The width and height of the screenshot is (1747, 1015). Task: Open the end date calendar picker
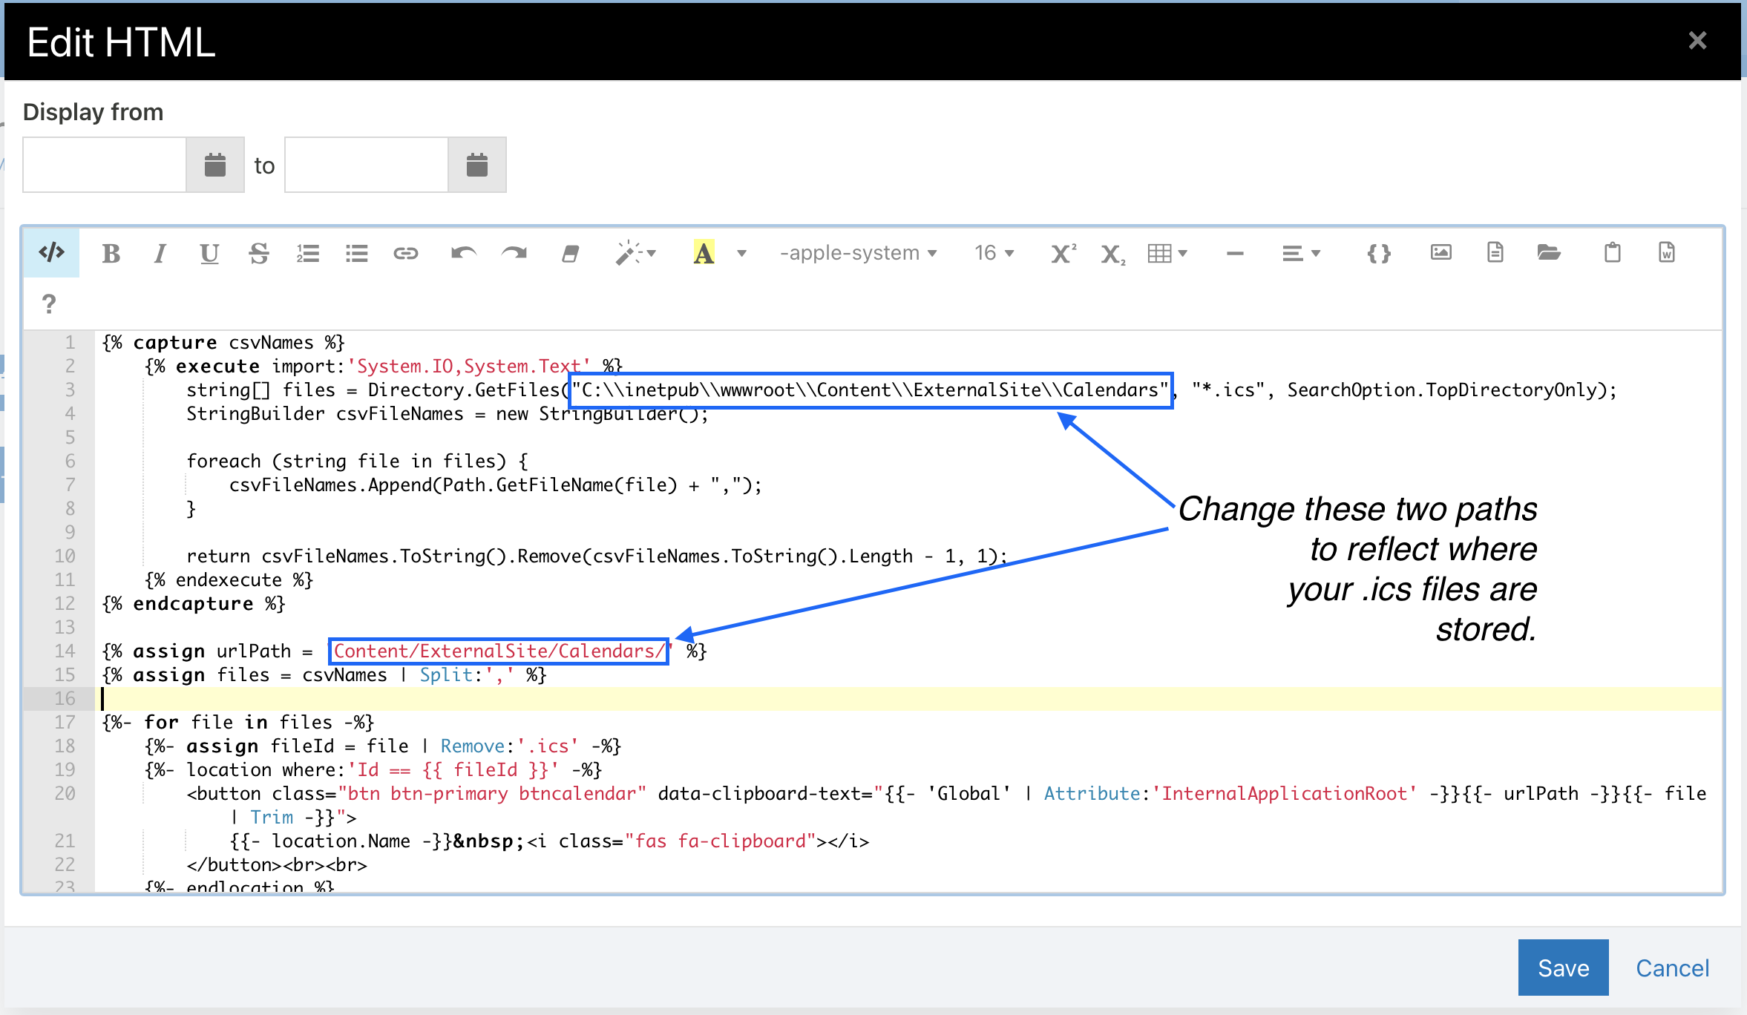click(477, 165)
